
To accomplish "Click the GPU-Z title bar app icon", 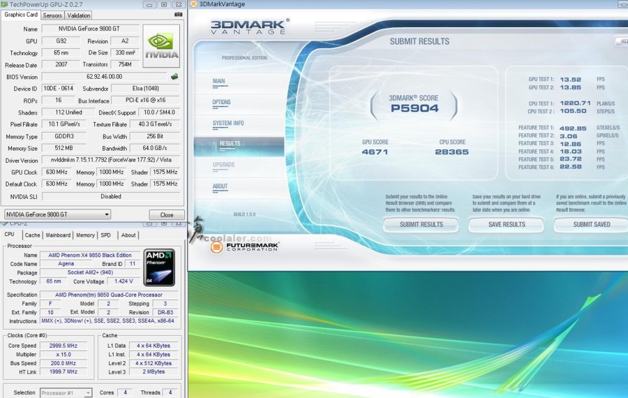I will point(5,4).
